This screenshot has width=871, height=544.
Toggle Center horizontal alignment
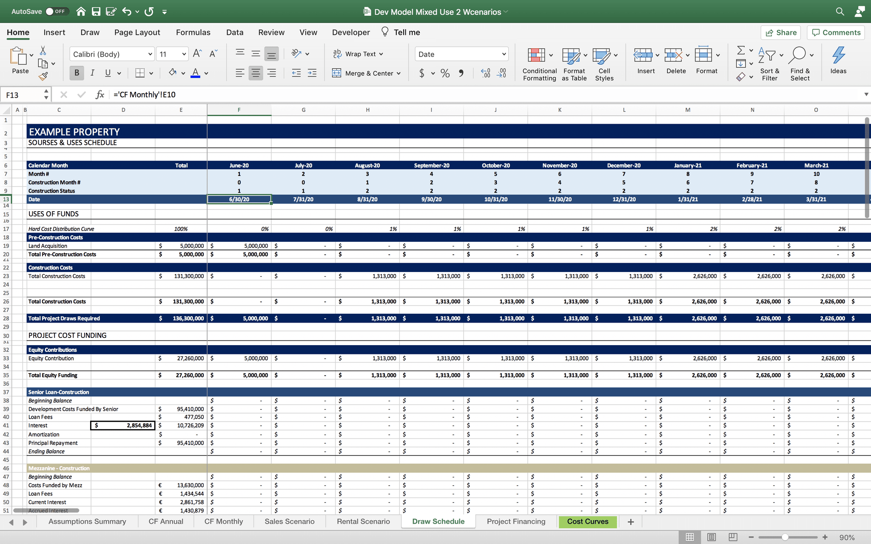click(256, 73)
